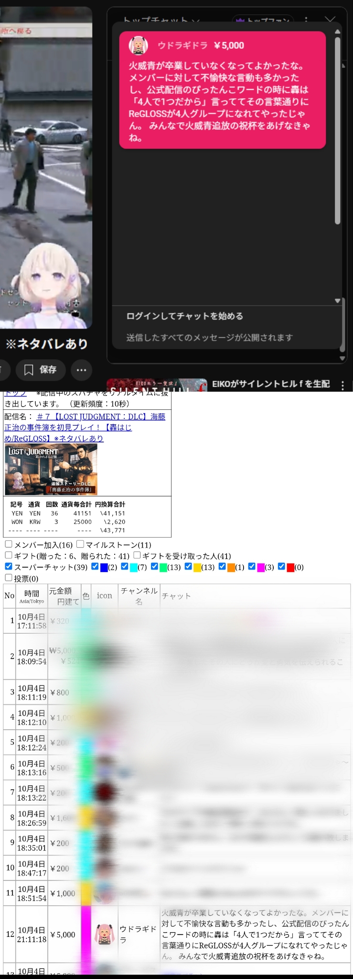Open chat options vertical dots menu
This screenshot has height=979, width=353.
click(306, 21)
